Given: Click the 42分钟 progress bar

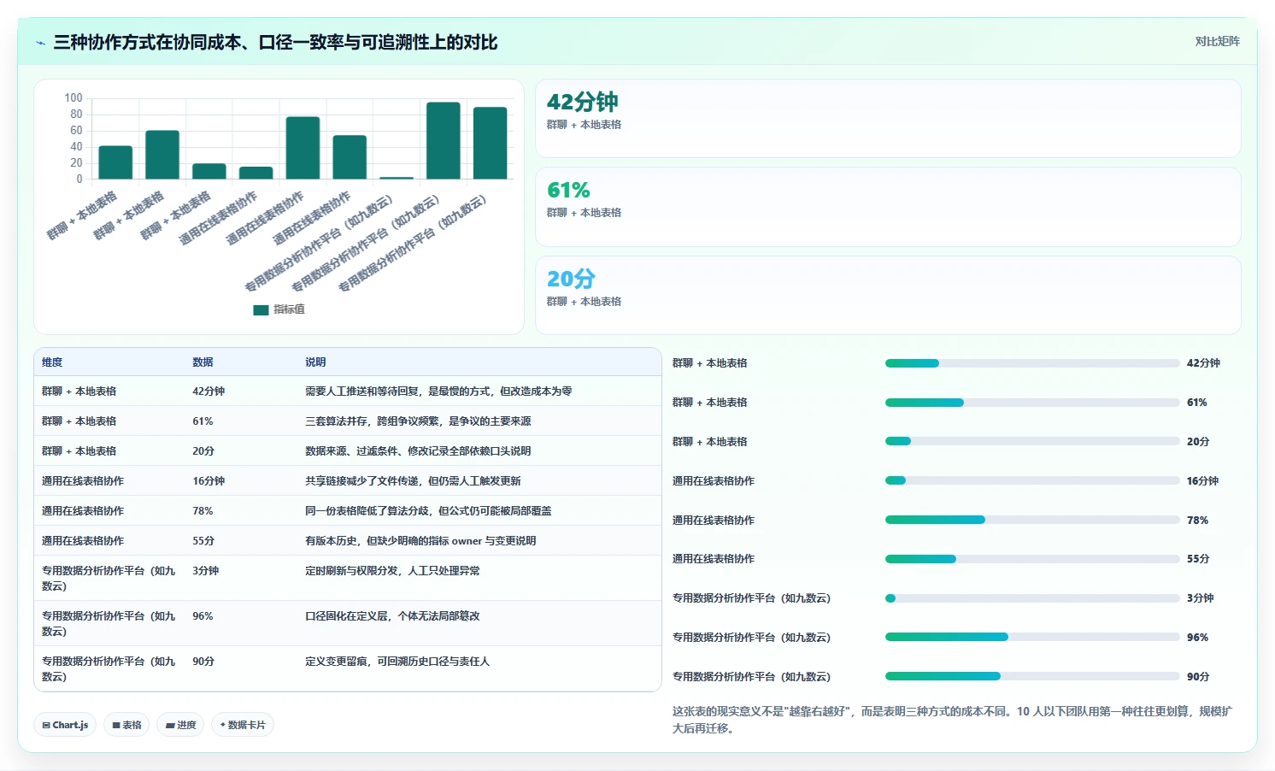Looking at the screenshot, I should point(1032,363).
